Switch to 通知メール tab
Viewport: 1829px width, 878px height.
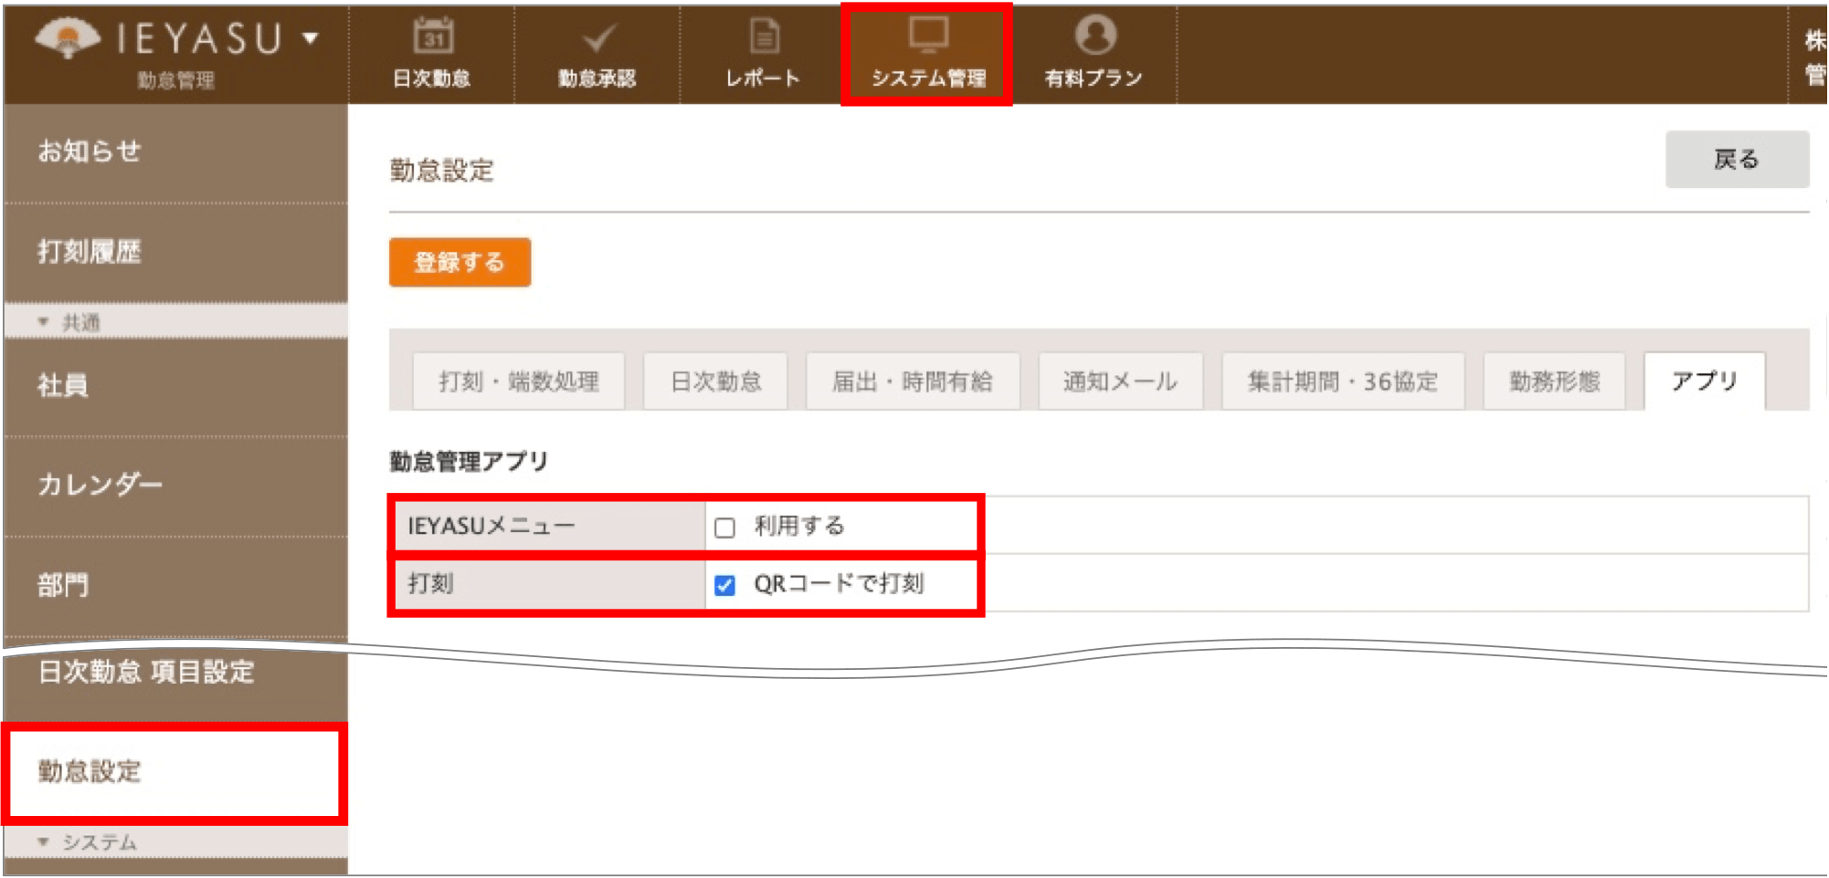tap(1120, 382)
